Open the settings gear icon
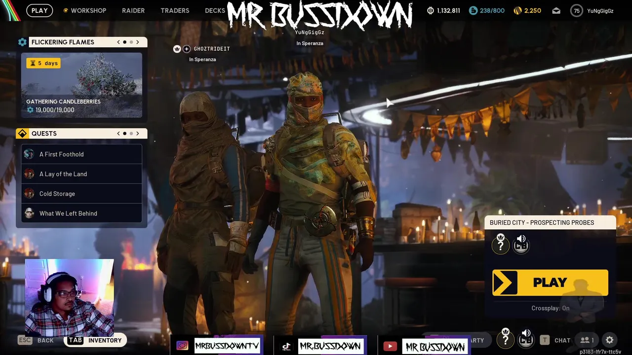 coord(610,340)
